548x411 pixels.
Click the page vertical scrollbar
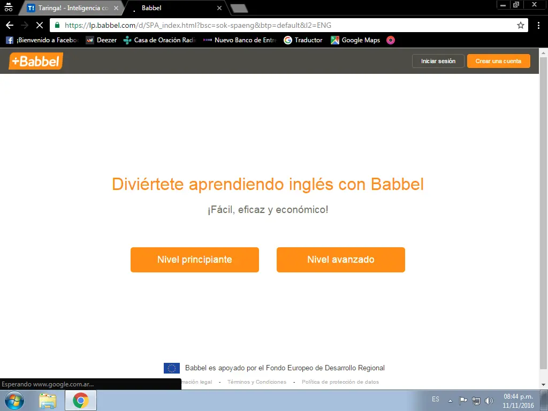coord(543,213)
